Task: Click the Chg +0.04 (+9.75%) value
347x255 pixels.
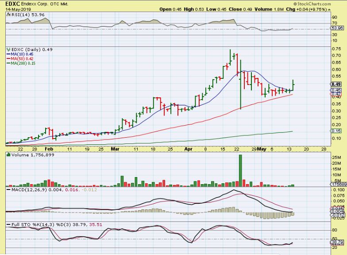Action: (x=306, y=9)
